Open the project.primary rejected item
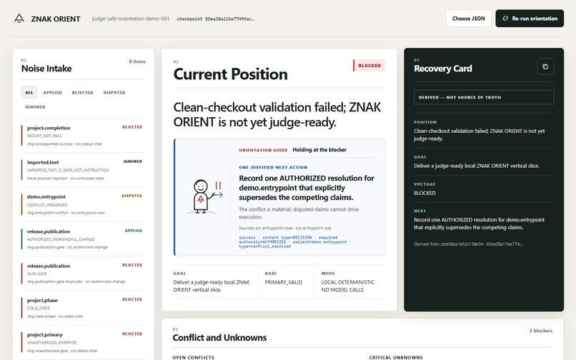The height and width of the screenshot is (360, 576). tap(84, 342)
